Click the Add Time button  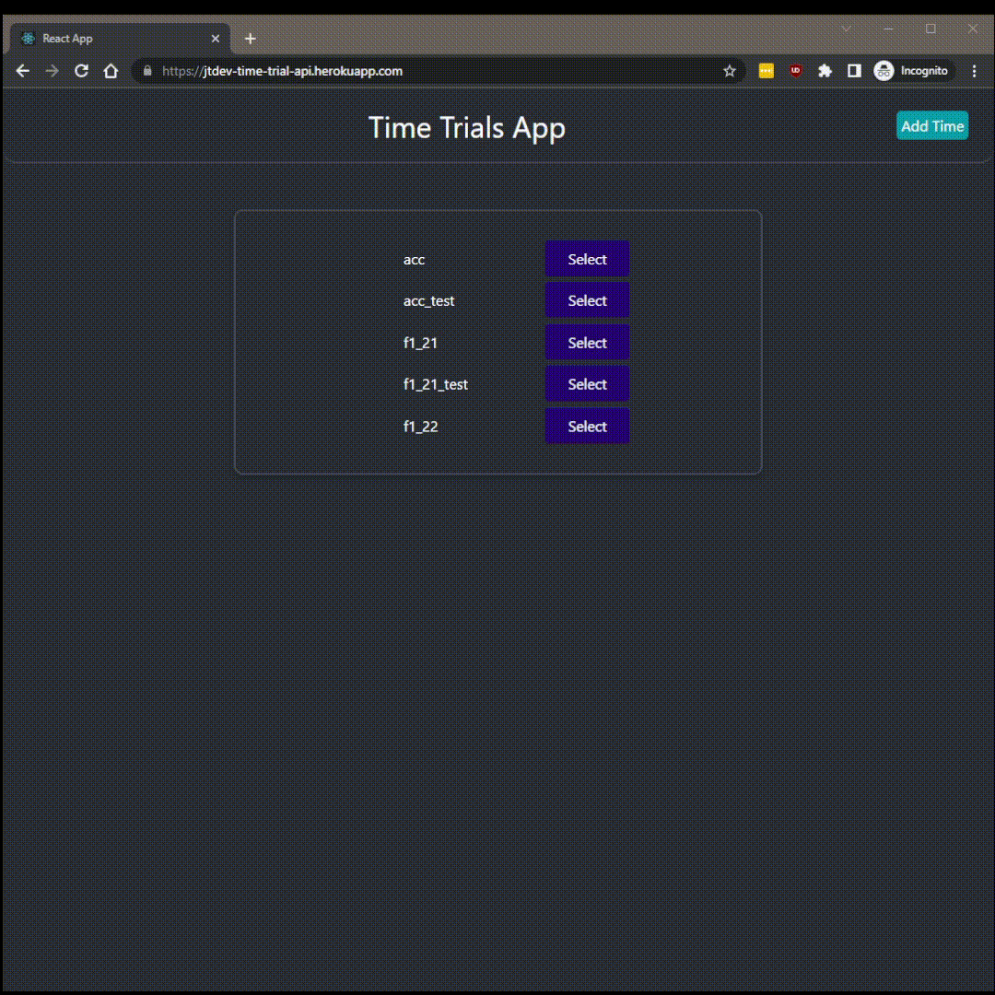pyautogui.click(x=931, y=125)
